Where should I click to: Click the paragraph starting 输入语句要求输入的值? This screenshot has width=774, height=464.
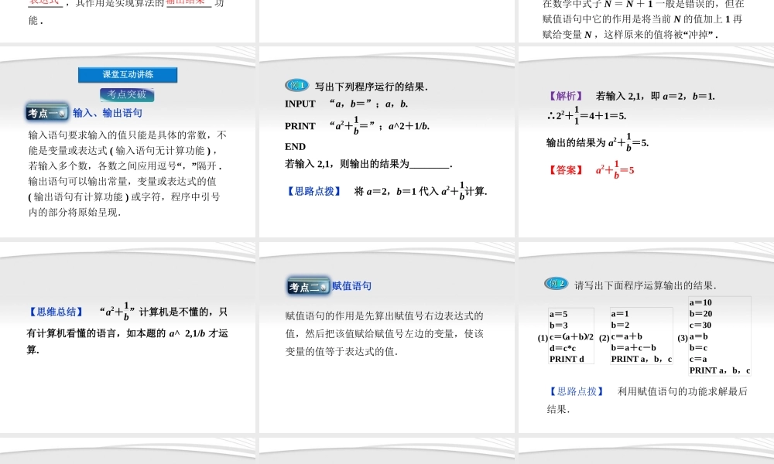click(127, 173)
